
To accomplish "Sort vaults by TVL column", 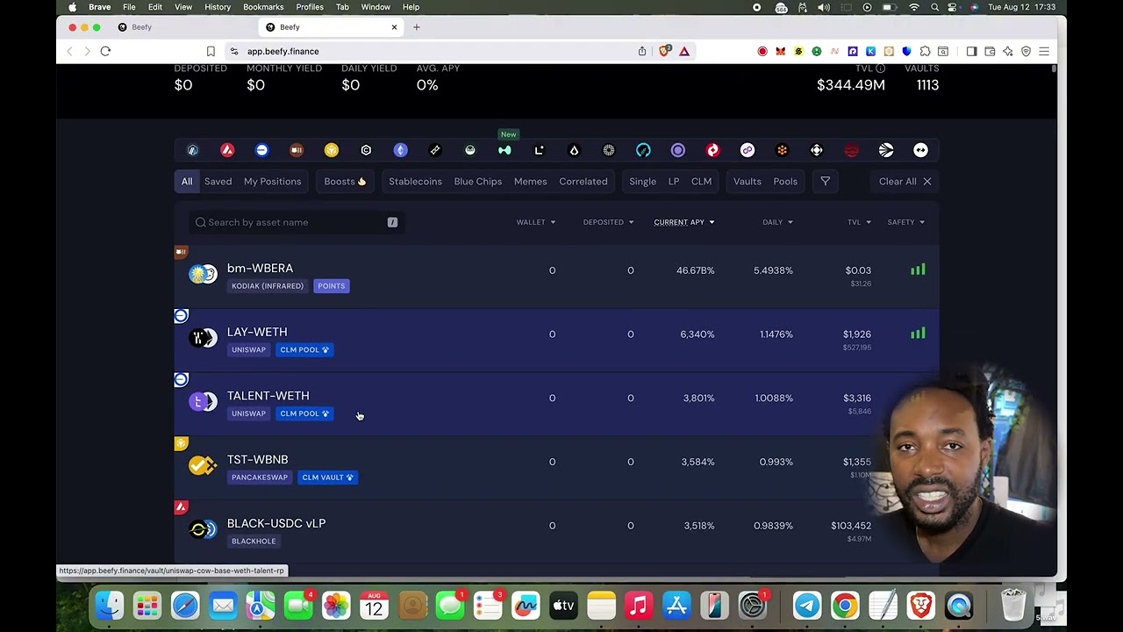I will 859,222.
